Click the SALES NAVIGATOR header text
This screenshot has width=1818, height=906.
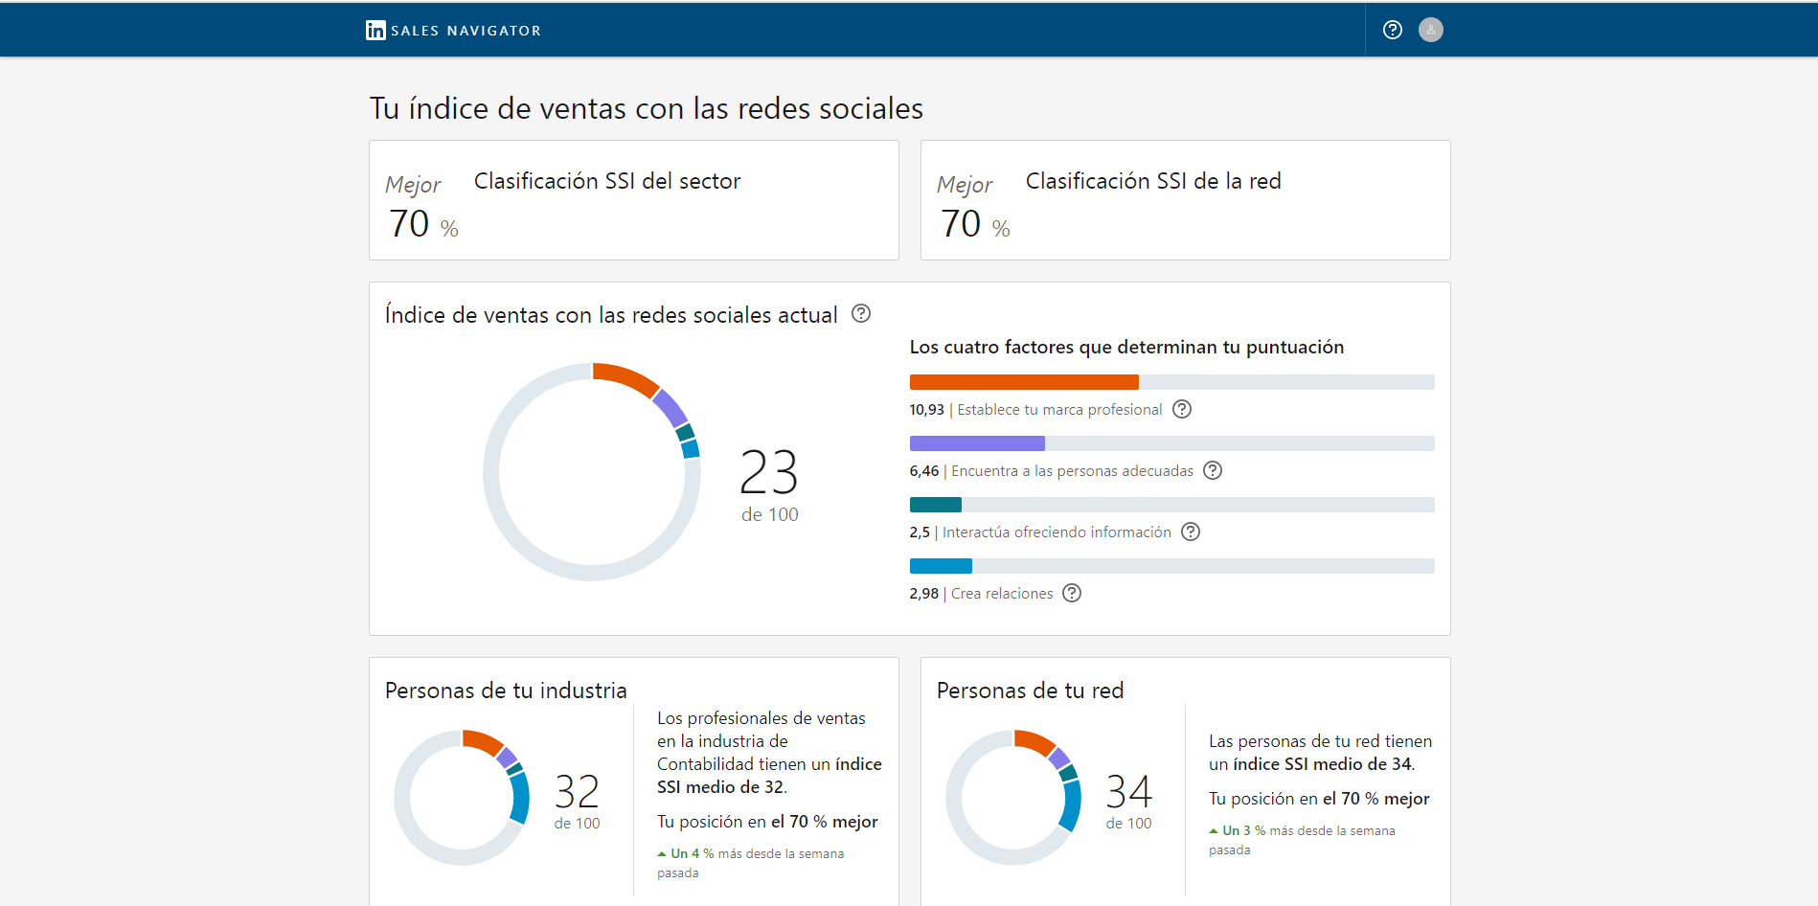click(x=466, y=31)
